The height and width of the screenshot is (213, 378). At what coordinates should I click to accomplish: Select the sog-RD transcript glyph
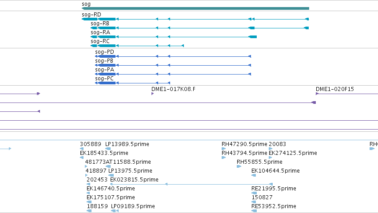tap(195, 19)
